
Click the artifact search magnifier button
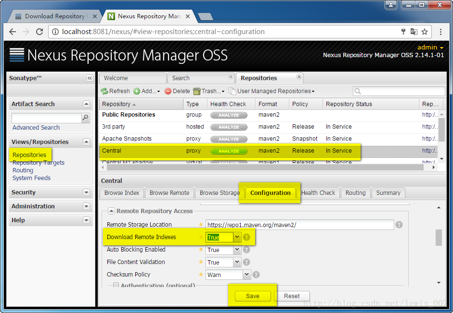(86, 117)
